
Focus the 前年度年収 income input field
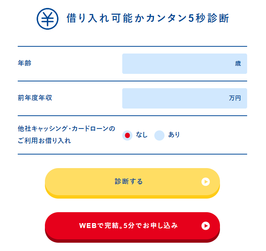click(x=185, y=98)
